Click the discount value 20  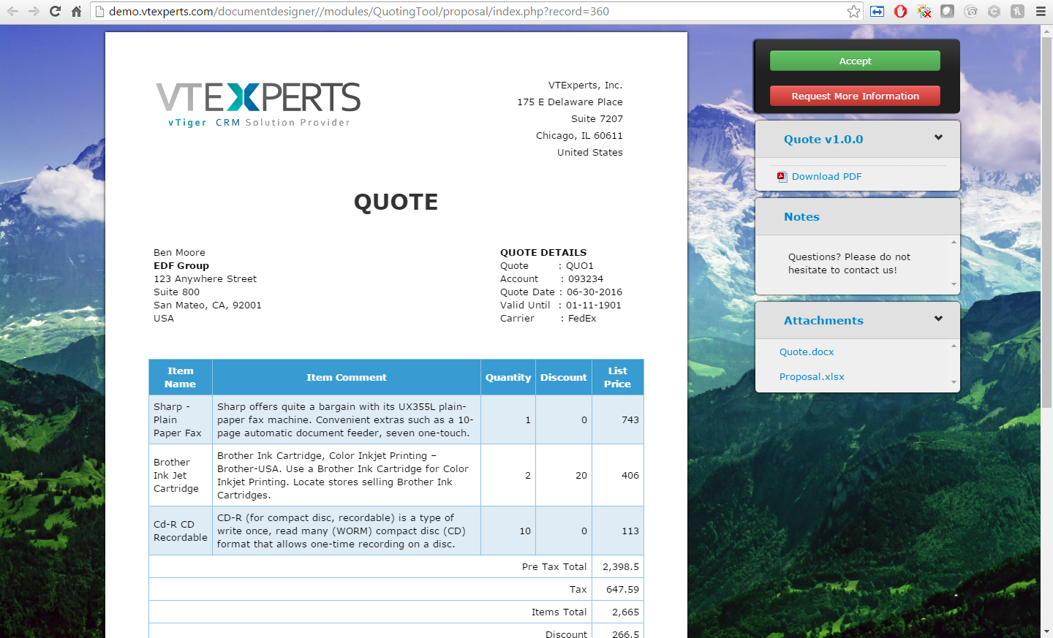pyautogui.click(x=581, y=475)
